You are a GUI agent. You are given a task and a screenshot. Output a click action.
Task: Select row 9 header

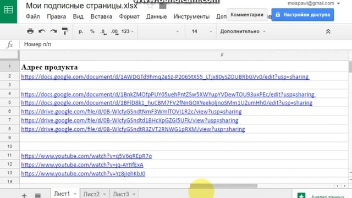pyautogui.click(x=10, y=137)
